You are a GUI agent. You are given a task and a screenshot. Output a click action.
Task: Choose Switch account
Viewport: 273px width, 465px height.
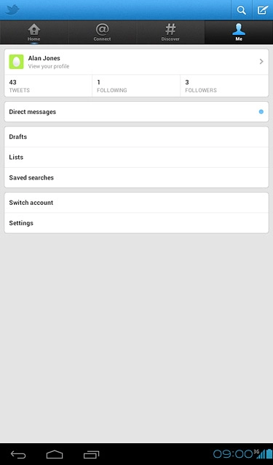coord(136,203)
